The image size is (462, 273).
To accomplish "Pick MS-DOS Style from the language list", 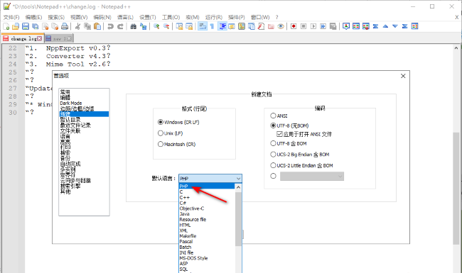I will point(207,258).
